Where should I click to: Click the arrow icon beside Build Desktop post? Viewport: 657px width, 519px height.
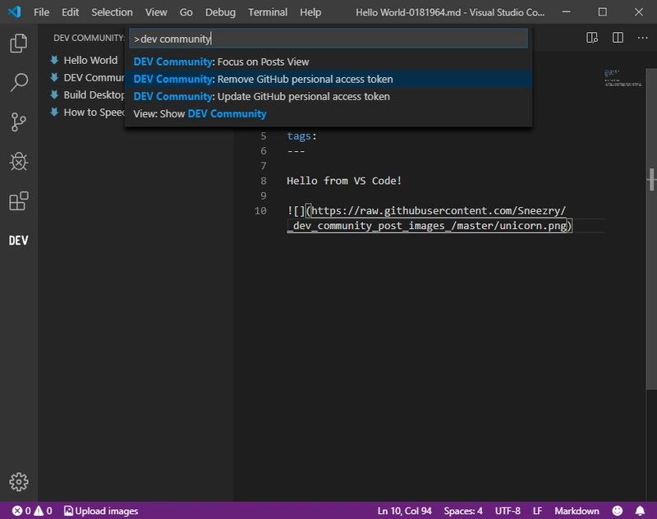pos(54,94)
